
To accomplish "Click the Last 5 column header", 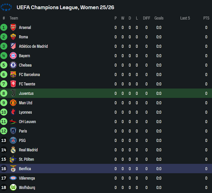I will click(x=185, y=18).
